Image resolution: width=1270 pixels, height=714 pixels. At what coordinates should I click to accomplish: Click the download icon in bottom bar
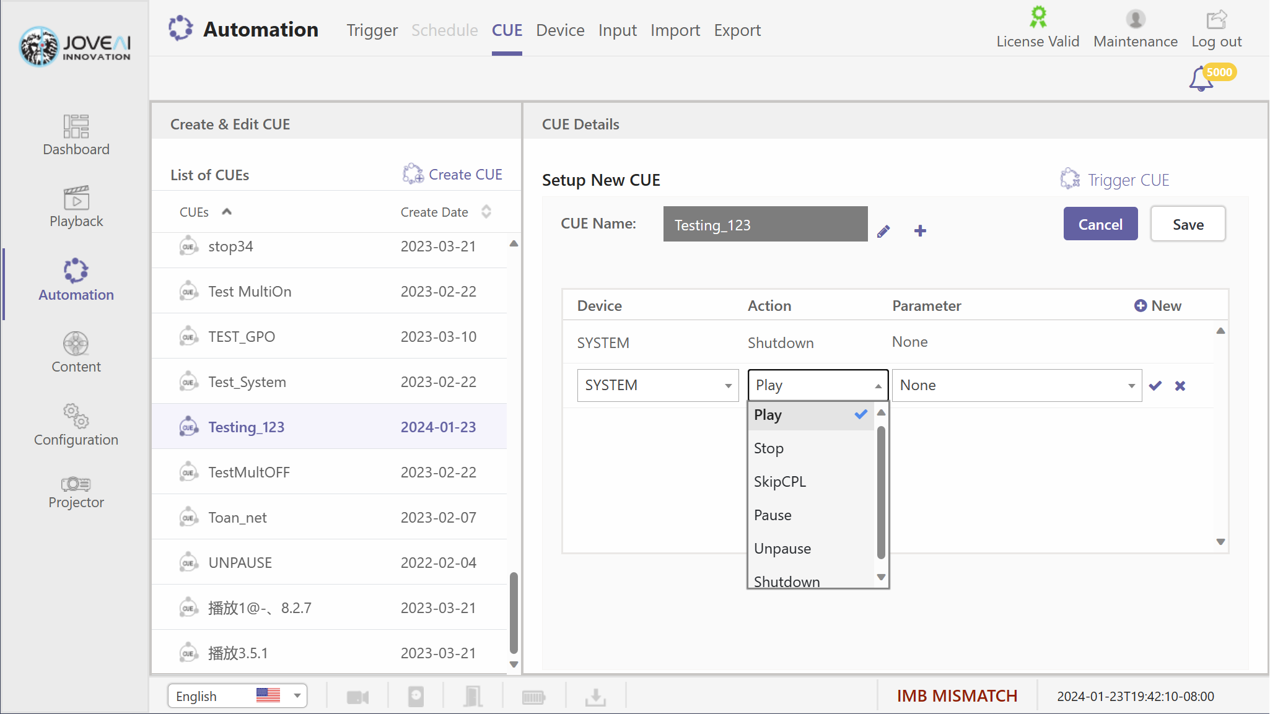click(x=595, y=697)
